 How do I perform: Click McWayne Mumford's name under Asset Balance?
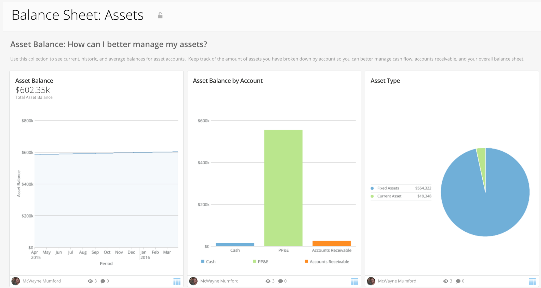coord(42,281)
